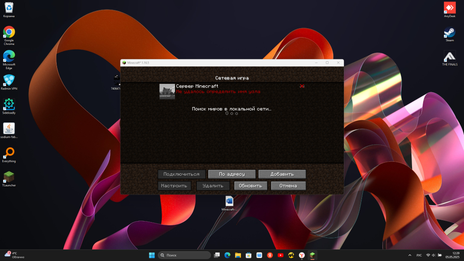Click the Обновить refresh button
The width and height of the screenshot is (464, 261).
tap(251, 185)
